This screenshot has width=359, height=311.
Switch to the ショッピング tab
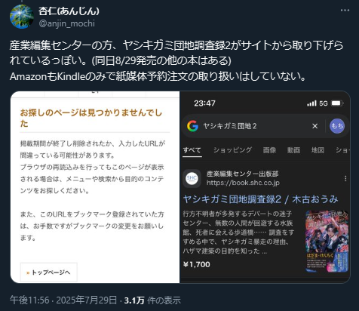tap(232, 150)
